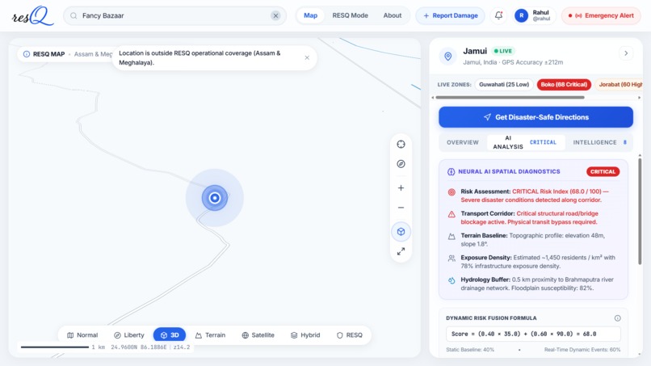Zoom out on the map
Image resolution: width=651 pixels, height=366 pixels.
[x=401, y=208]
